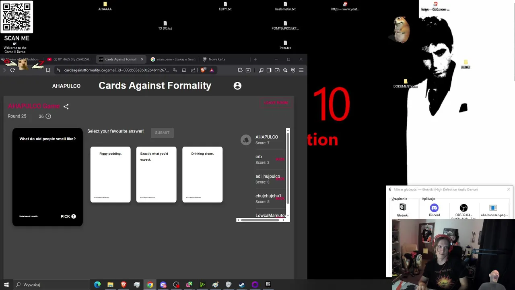Open Brave Shields lion icon
Viewport: 515px width, 290px height.
[x=203, y=70]
